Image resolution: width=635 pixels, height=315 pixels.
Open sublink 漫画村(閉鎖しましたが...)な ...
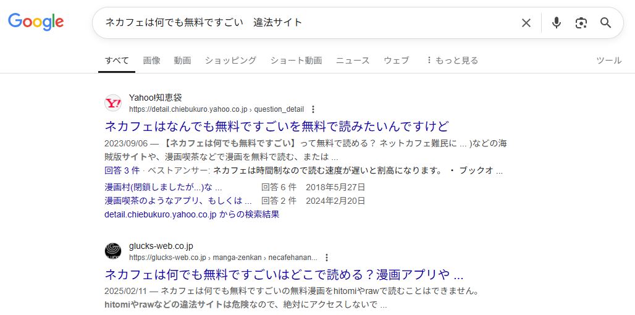163,187
